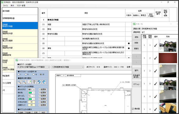Select mouse wheel rate 1
The image size is (179, 114).
[x=18, y=75]
